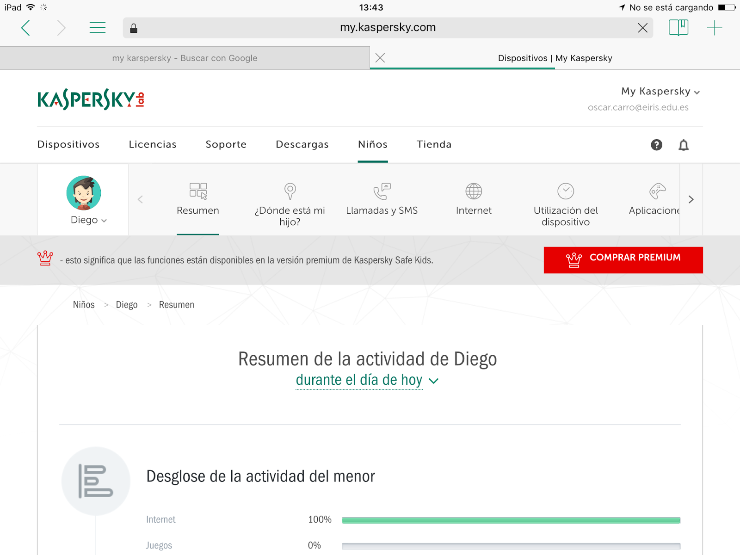Click the COMPRAR PREMIUM button
This screenshot has height=555, width=740.
pos(623,260)
